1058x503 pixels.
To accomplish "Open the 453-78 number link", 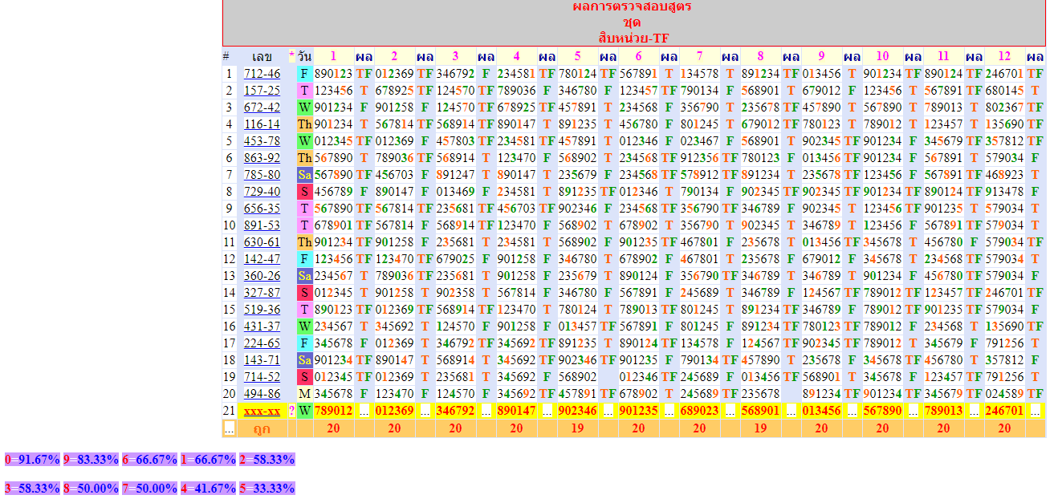I will click(x=262, y=141).
